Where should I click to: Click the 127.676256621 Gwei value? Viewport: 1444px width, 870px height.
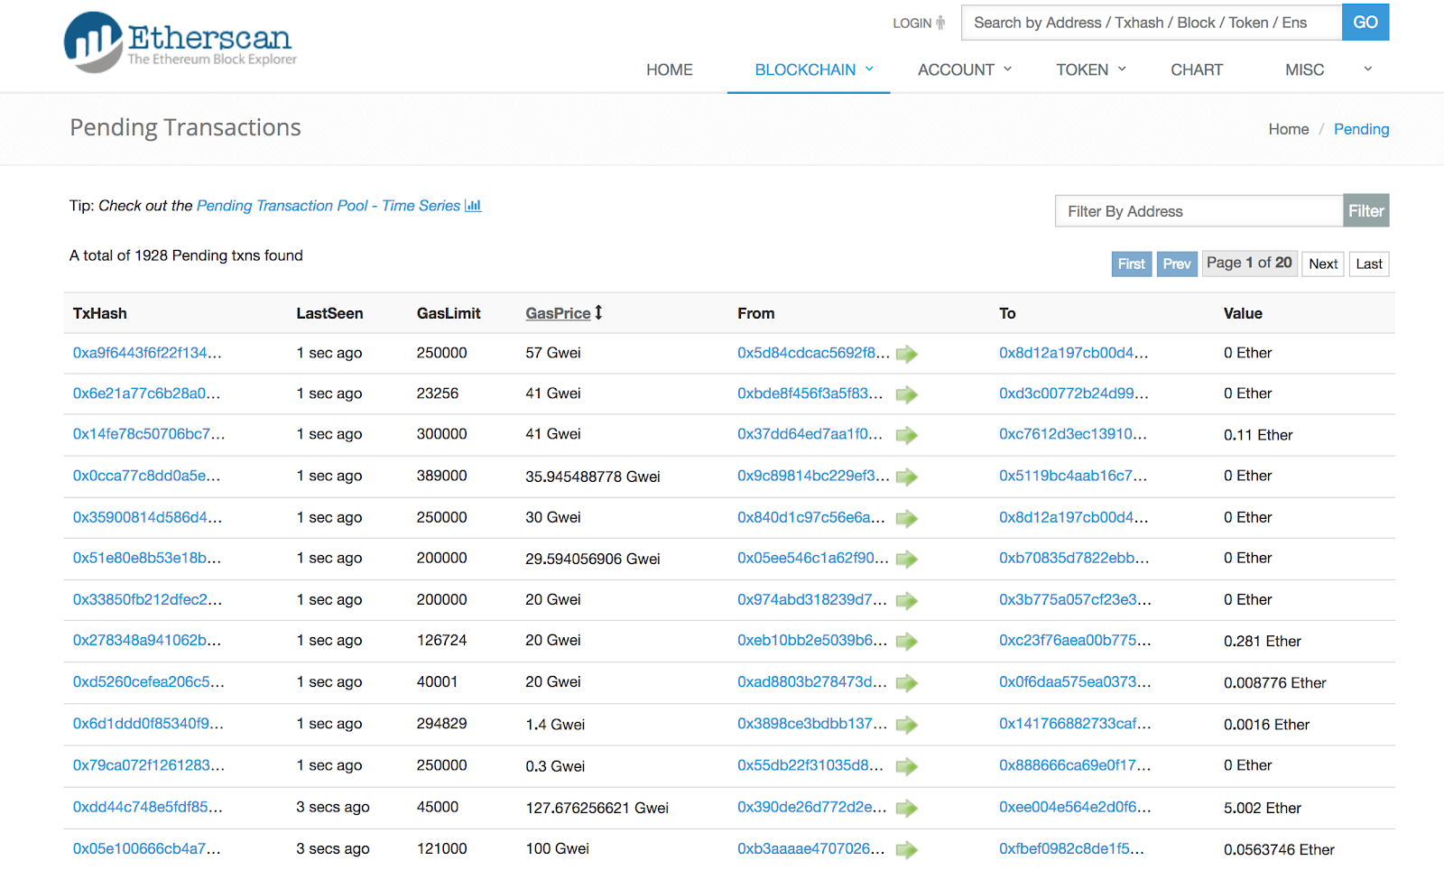pos(597,808)
